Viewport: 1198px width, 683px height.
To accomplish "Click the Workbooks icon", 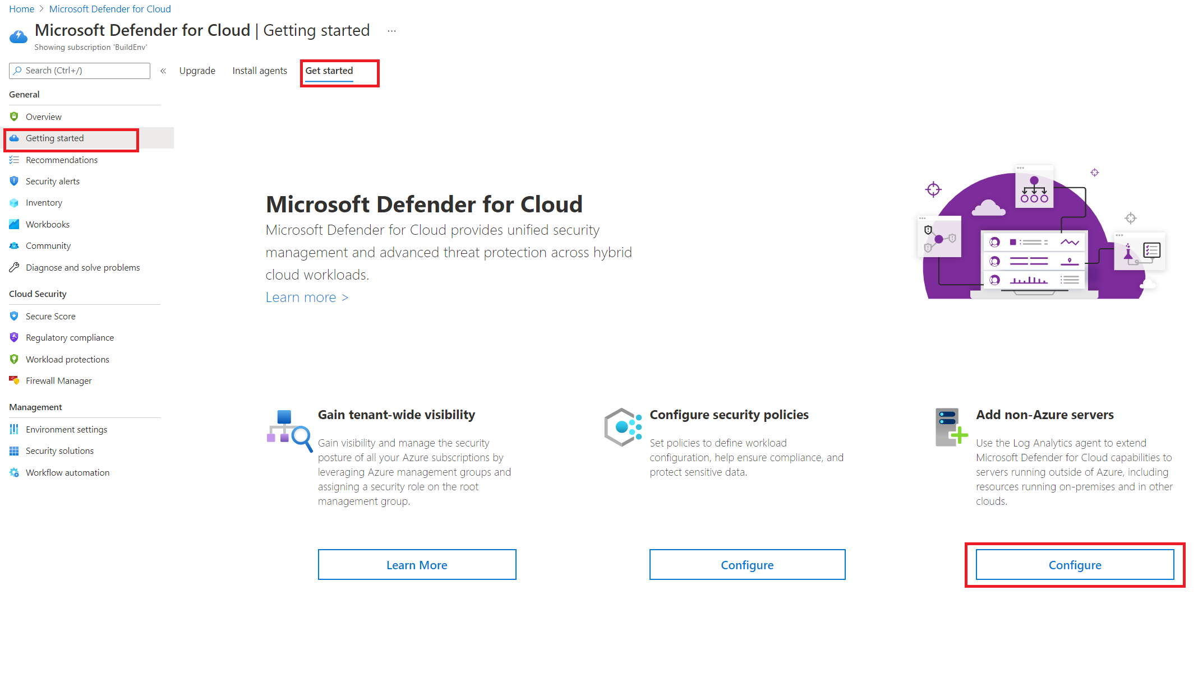I will click(x=14, y=224).
